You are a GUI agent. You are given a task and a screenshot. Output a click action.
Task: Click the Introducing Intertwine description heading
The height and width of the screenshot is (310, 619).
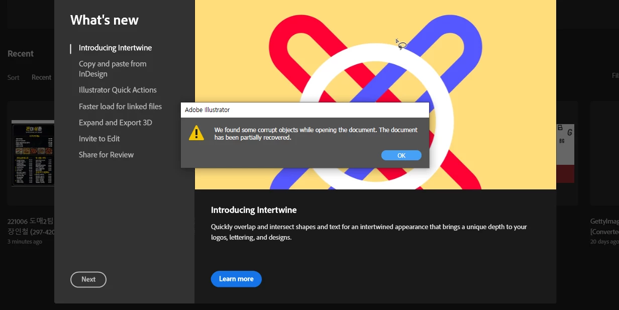click(254, 210)
